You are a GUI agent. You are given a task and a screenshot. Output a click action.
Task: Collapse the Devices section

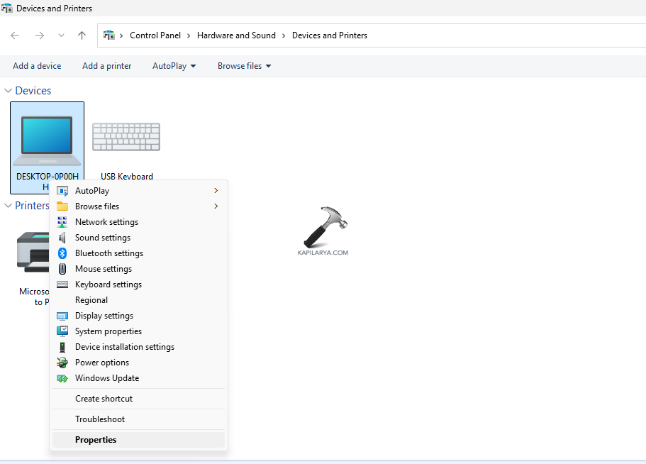point(7,90)
